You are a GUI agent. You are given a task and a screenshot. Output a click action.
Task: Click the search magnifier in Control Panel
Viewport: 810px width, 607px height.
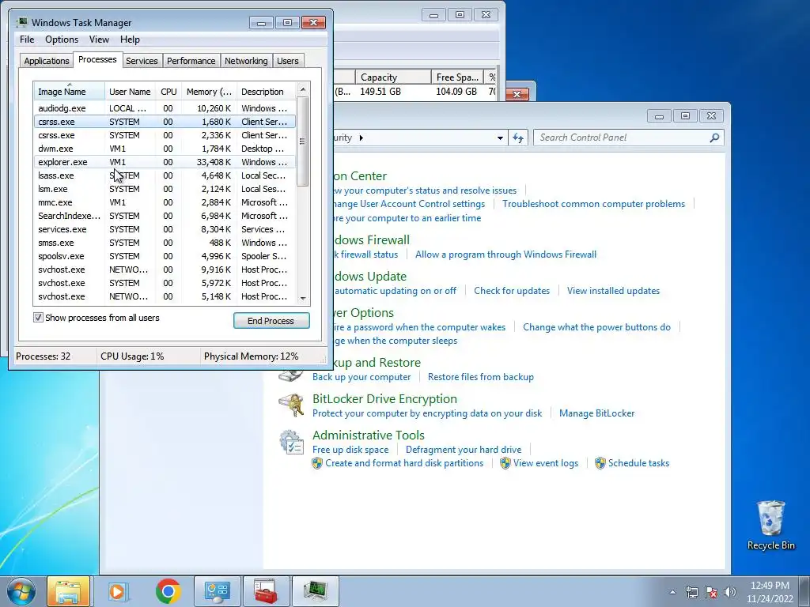click(x=714, y=138)
